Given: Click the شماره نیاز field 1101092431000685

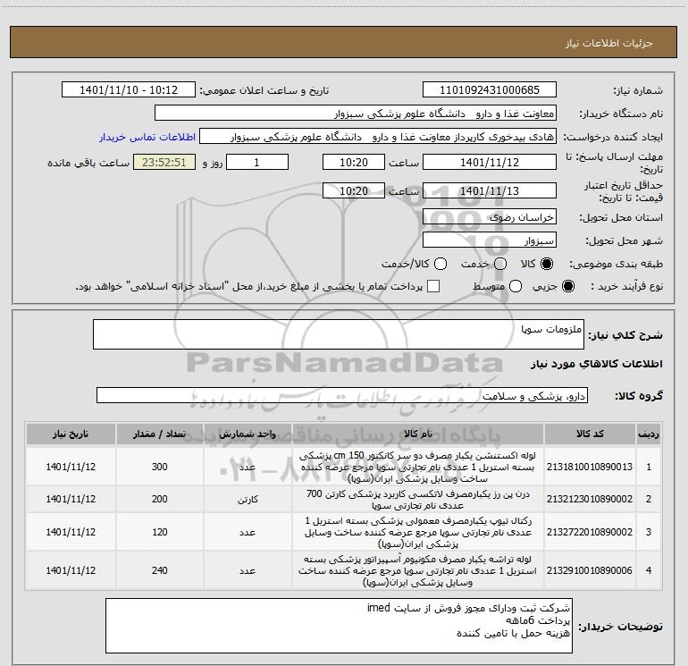Looking at the screenshot, I should click(x=490, y=90).
